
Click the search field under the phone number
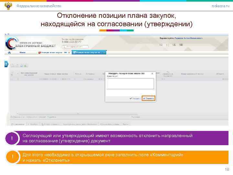75,47
